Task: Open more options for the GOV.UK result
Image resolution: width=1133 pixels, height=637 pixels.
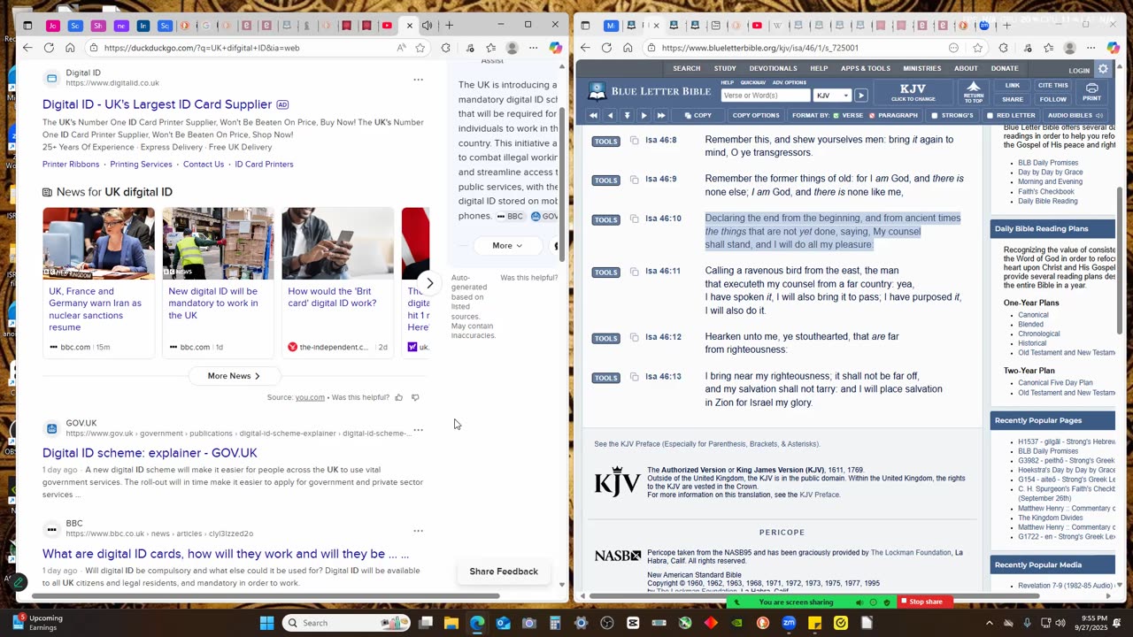Action: (x=418, y=430)
